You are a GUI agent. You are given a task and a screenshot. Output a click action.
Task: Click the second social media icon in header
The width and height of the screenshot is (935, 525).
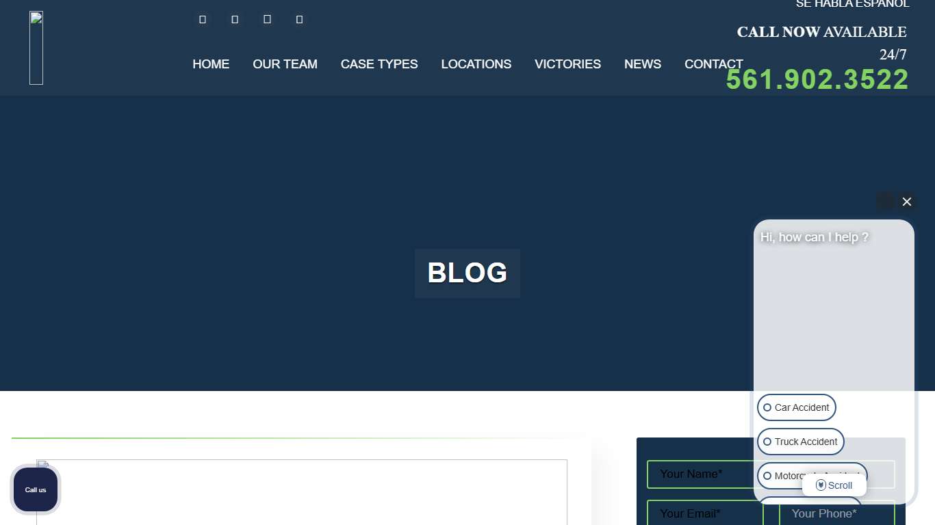point(235,19)
